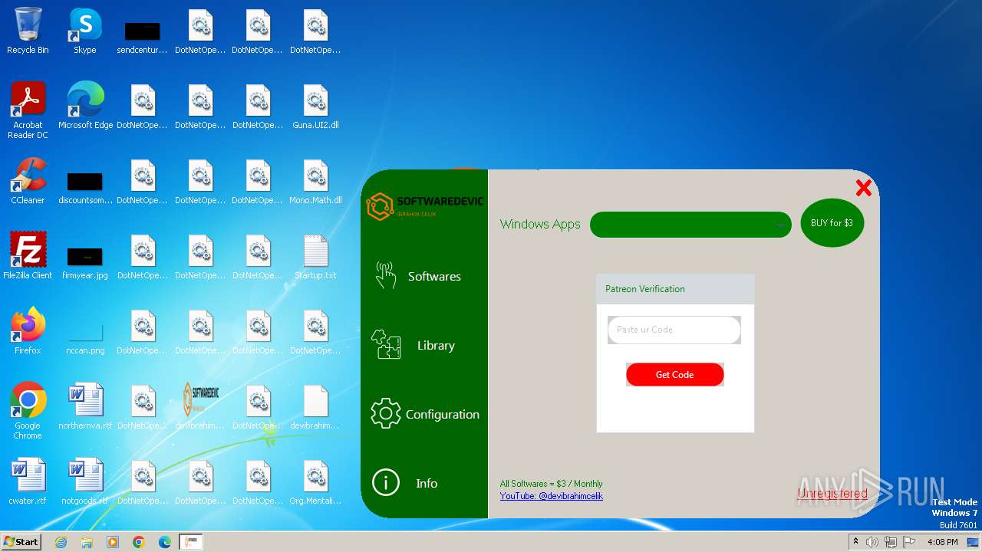Viewport: 982px width, 552px height.
Task: Select the Recycle Bin desktop icon
Action: point(28,31)
